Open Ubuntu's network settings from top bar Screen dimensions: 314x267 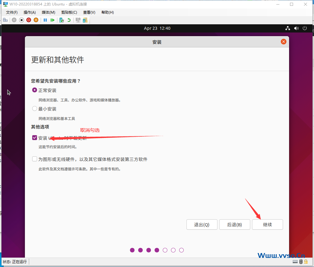[x=288, y=28]
